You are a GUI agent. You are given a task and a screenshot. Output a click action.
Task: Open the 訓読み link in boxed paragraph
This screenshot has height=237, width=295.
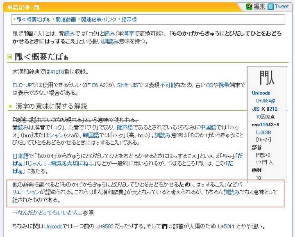[x=231, y=192]
